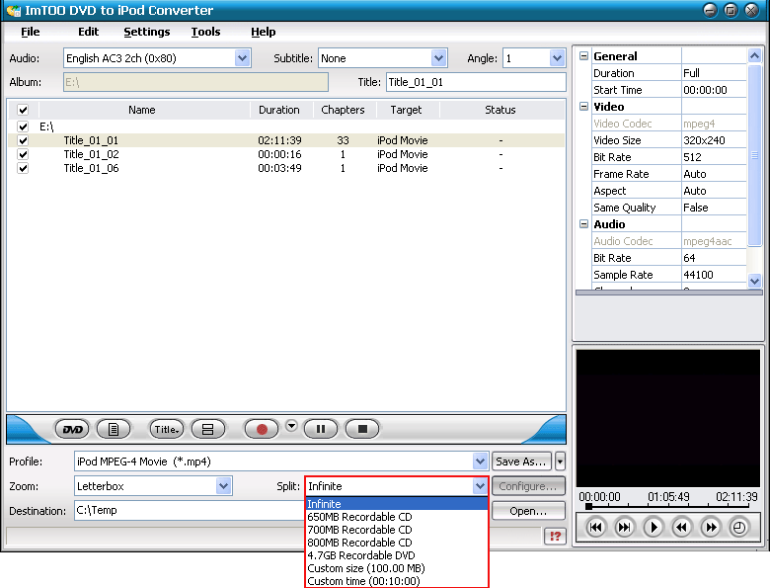Screen dimensions: 770x588
Task: Uncheck the Title_01_02 checkbox
Action: pos(23,154)
